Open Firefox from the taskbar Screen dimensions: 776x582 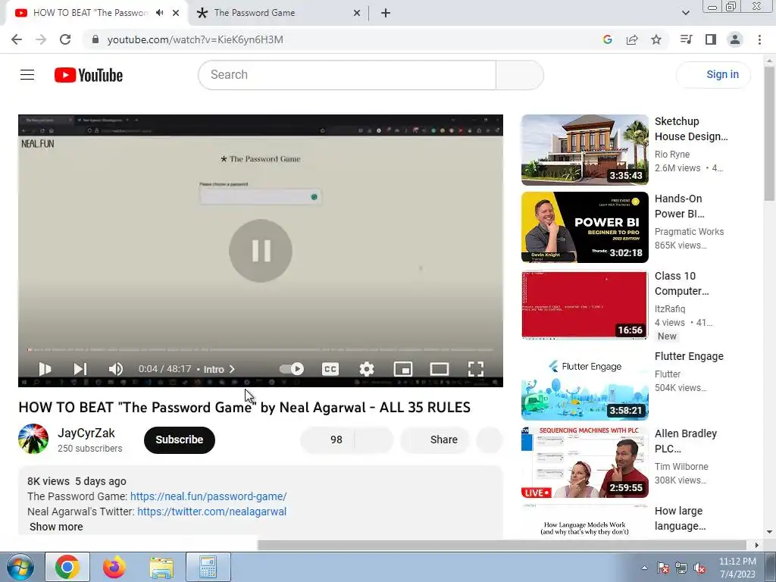114,567
